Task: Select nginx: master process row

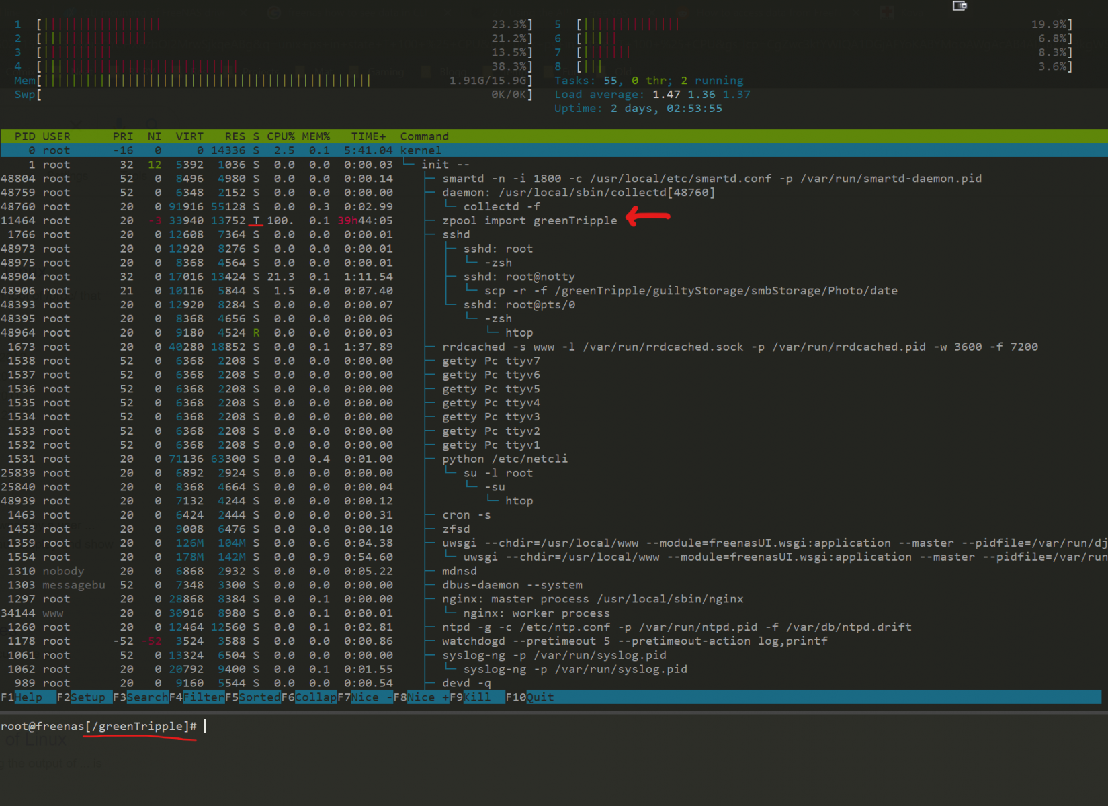Action: click(554, 599)
